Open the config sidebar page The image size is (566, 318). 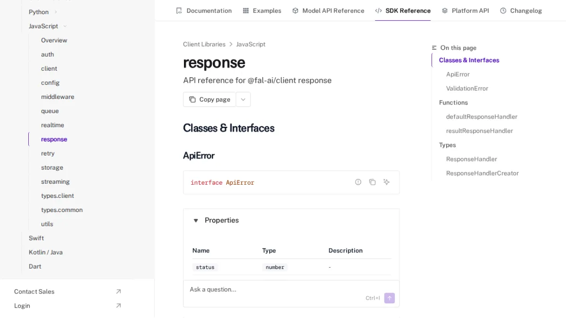click(50, 82)
